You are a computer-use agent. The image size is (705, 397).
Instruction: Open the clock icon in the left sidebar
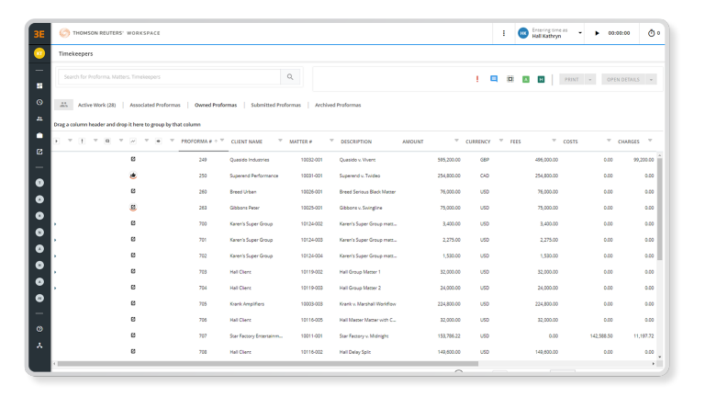point(39,102)
